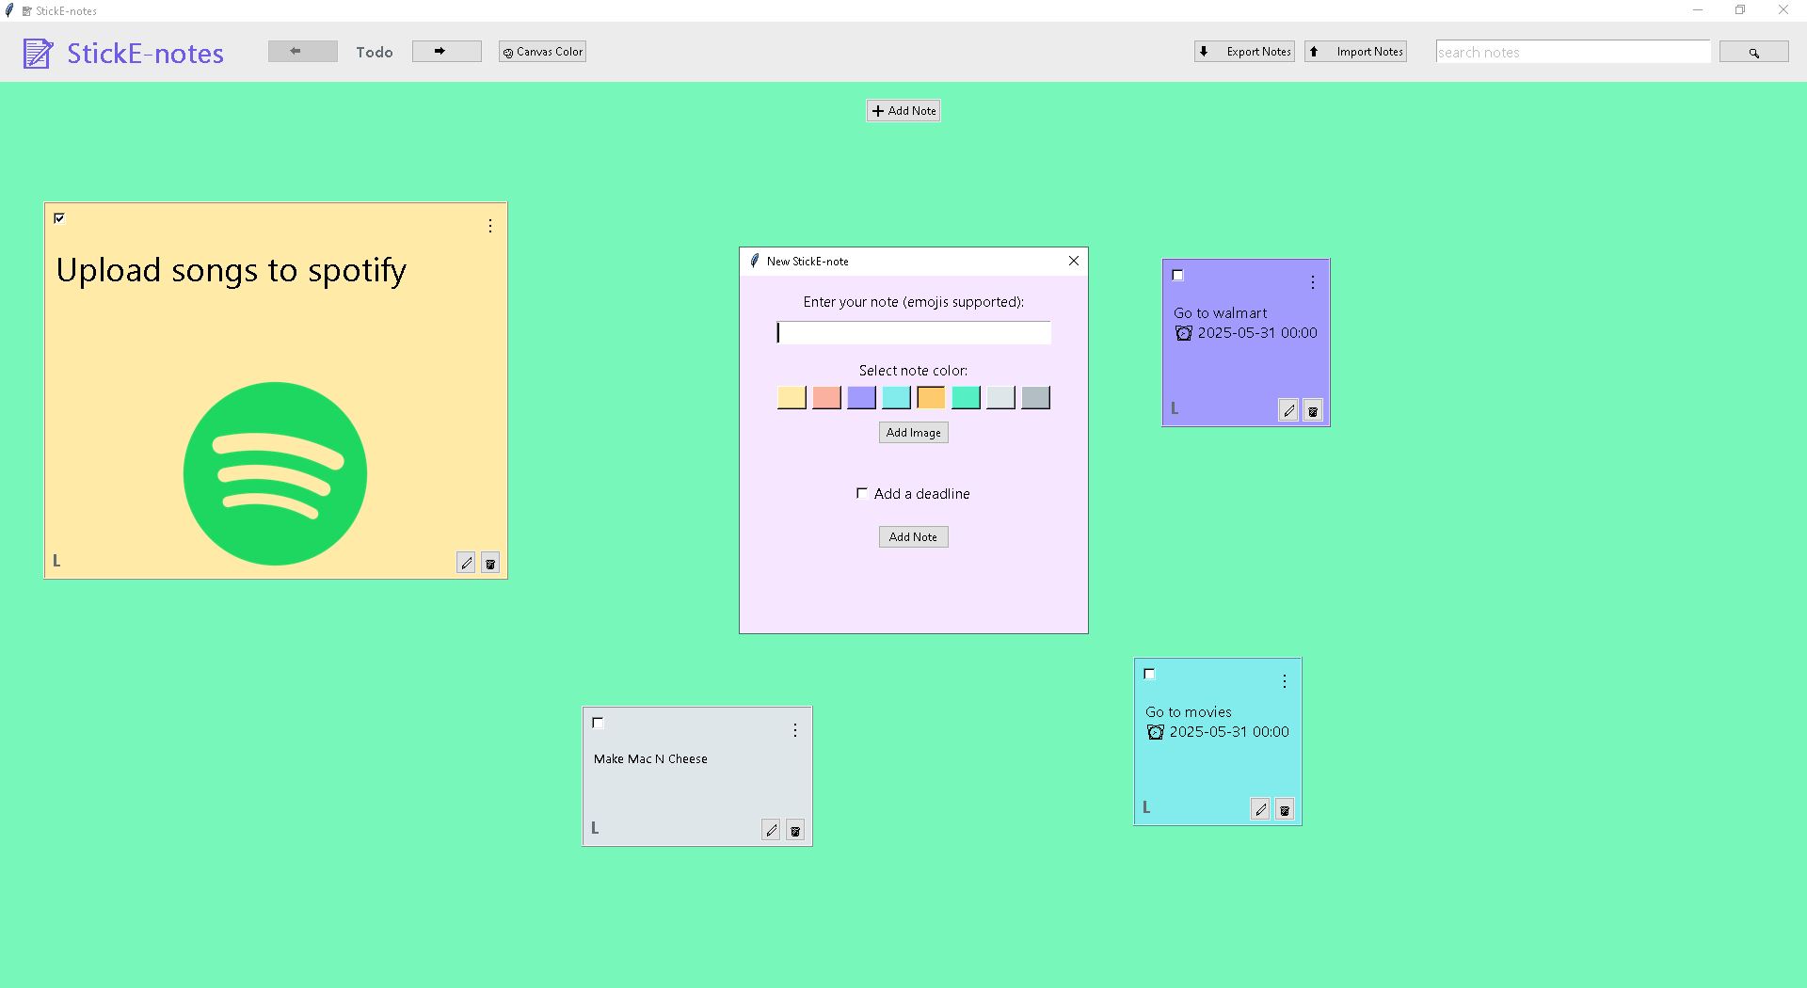Delete the Upload songs to spotify note
The width and height of the screenshot is (1807, 988).
pos(490,563)
